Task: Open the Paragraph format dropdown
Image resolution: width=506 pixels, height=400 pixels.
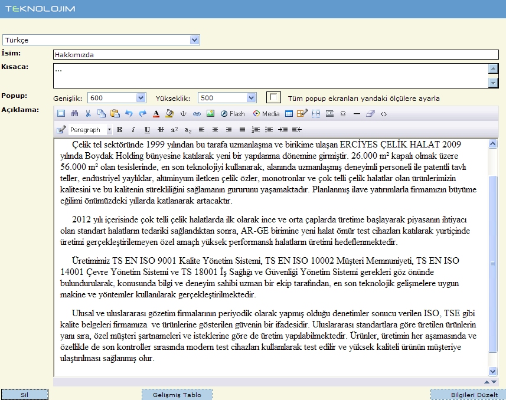Action: pos(91,130)
